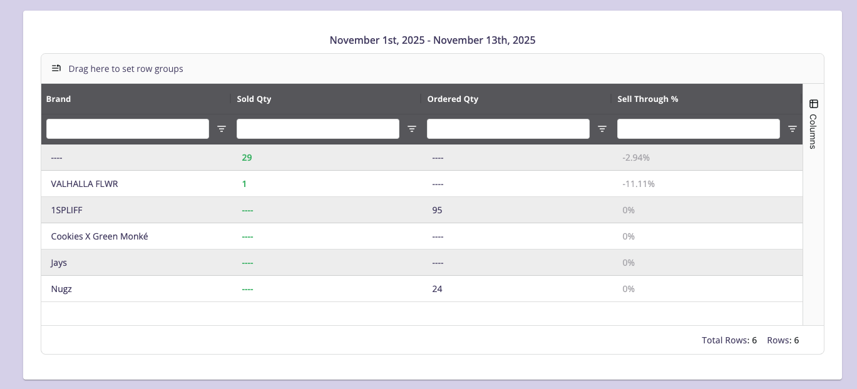Expand the Columns side panel
Screen dimensions: 857x389
pyautogui.click(x=813, y=131)
